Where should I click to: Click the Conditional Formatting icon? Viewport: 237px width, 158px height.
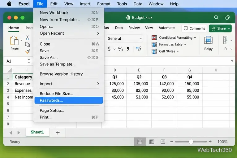[154, 37]
